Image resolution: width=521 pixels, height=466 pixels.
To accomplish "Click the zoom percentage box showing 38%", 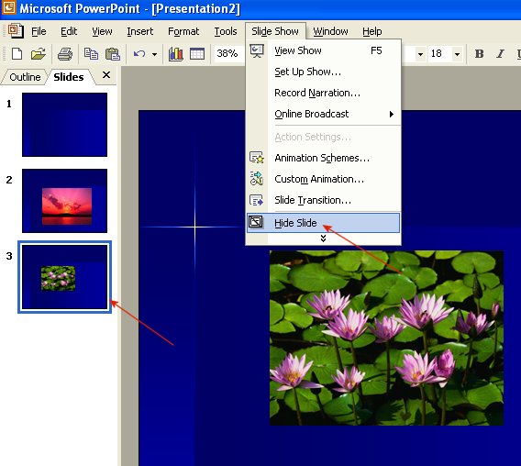I will point(229,53).
